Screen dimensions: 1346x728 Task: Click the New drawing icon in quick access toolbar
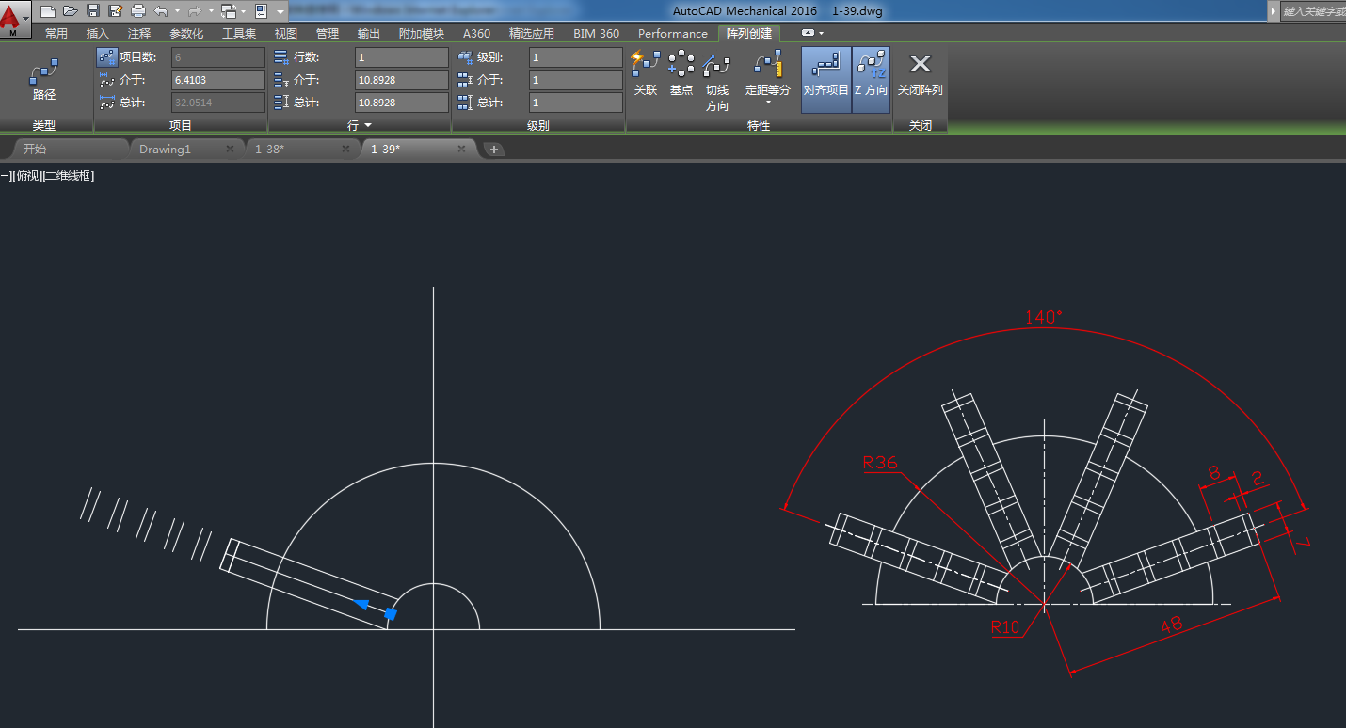click(48, 10)
